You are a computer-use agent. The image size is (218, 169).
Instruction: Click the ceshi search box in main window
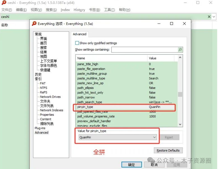103,17
